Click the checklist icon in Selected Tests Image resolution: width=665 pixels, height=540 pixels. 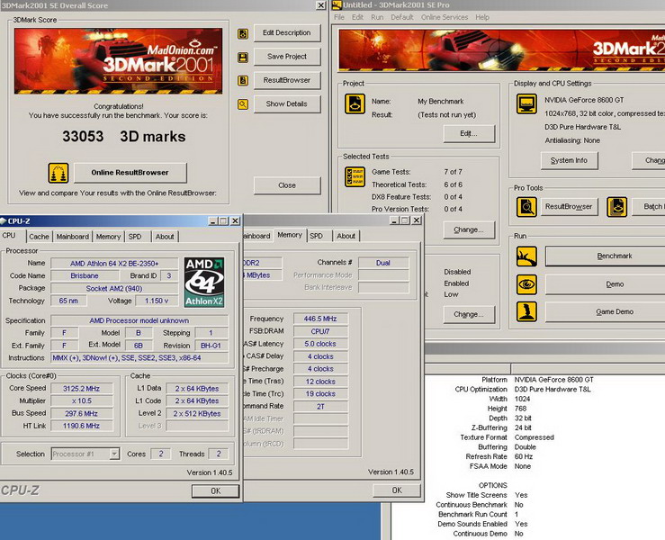(x=355, y=175)
